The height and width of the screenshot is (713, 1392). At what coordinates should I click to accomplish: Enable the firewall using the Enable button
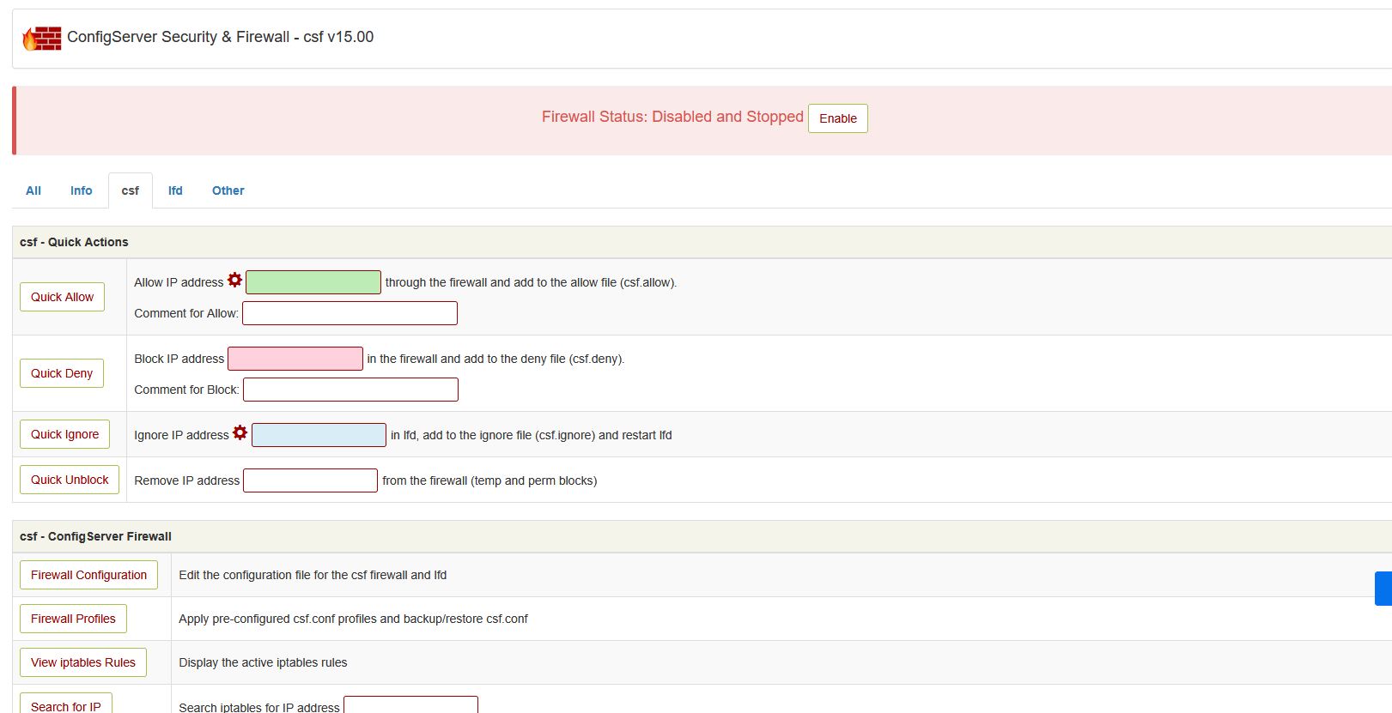coord(837,118)
